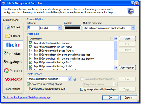
Task: Enable Ignore photos with these tags
Action: tap(82, 89)
